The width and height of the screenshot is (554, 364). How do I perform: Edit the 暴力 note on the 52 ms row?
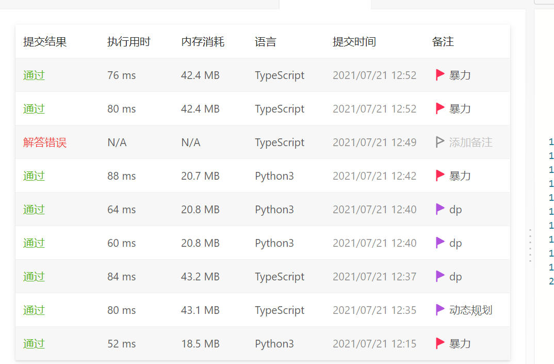point(460,344)
